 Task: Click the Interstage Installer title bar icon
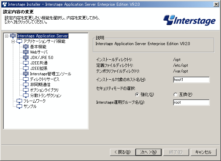click(5, 4)
